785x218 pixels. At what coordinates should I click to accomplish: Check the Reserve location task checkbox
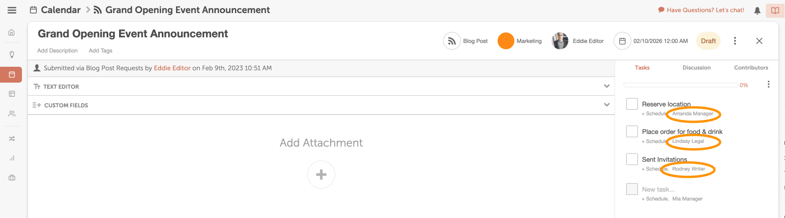coord(632,104)
